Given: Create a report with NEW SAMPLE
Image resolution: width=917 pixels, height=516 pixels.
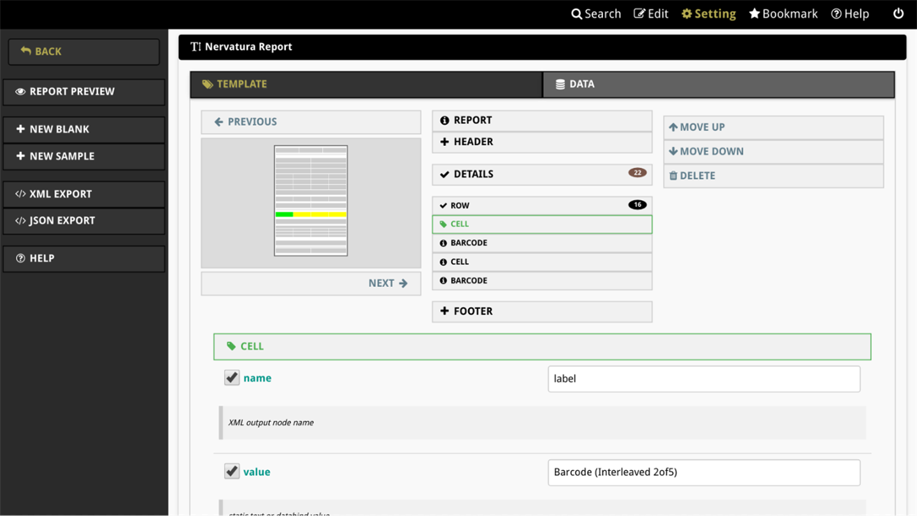Looking at the screenshot, I should [x=83, y=156].
